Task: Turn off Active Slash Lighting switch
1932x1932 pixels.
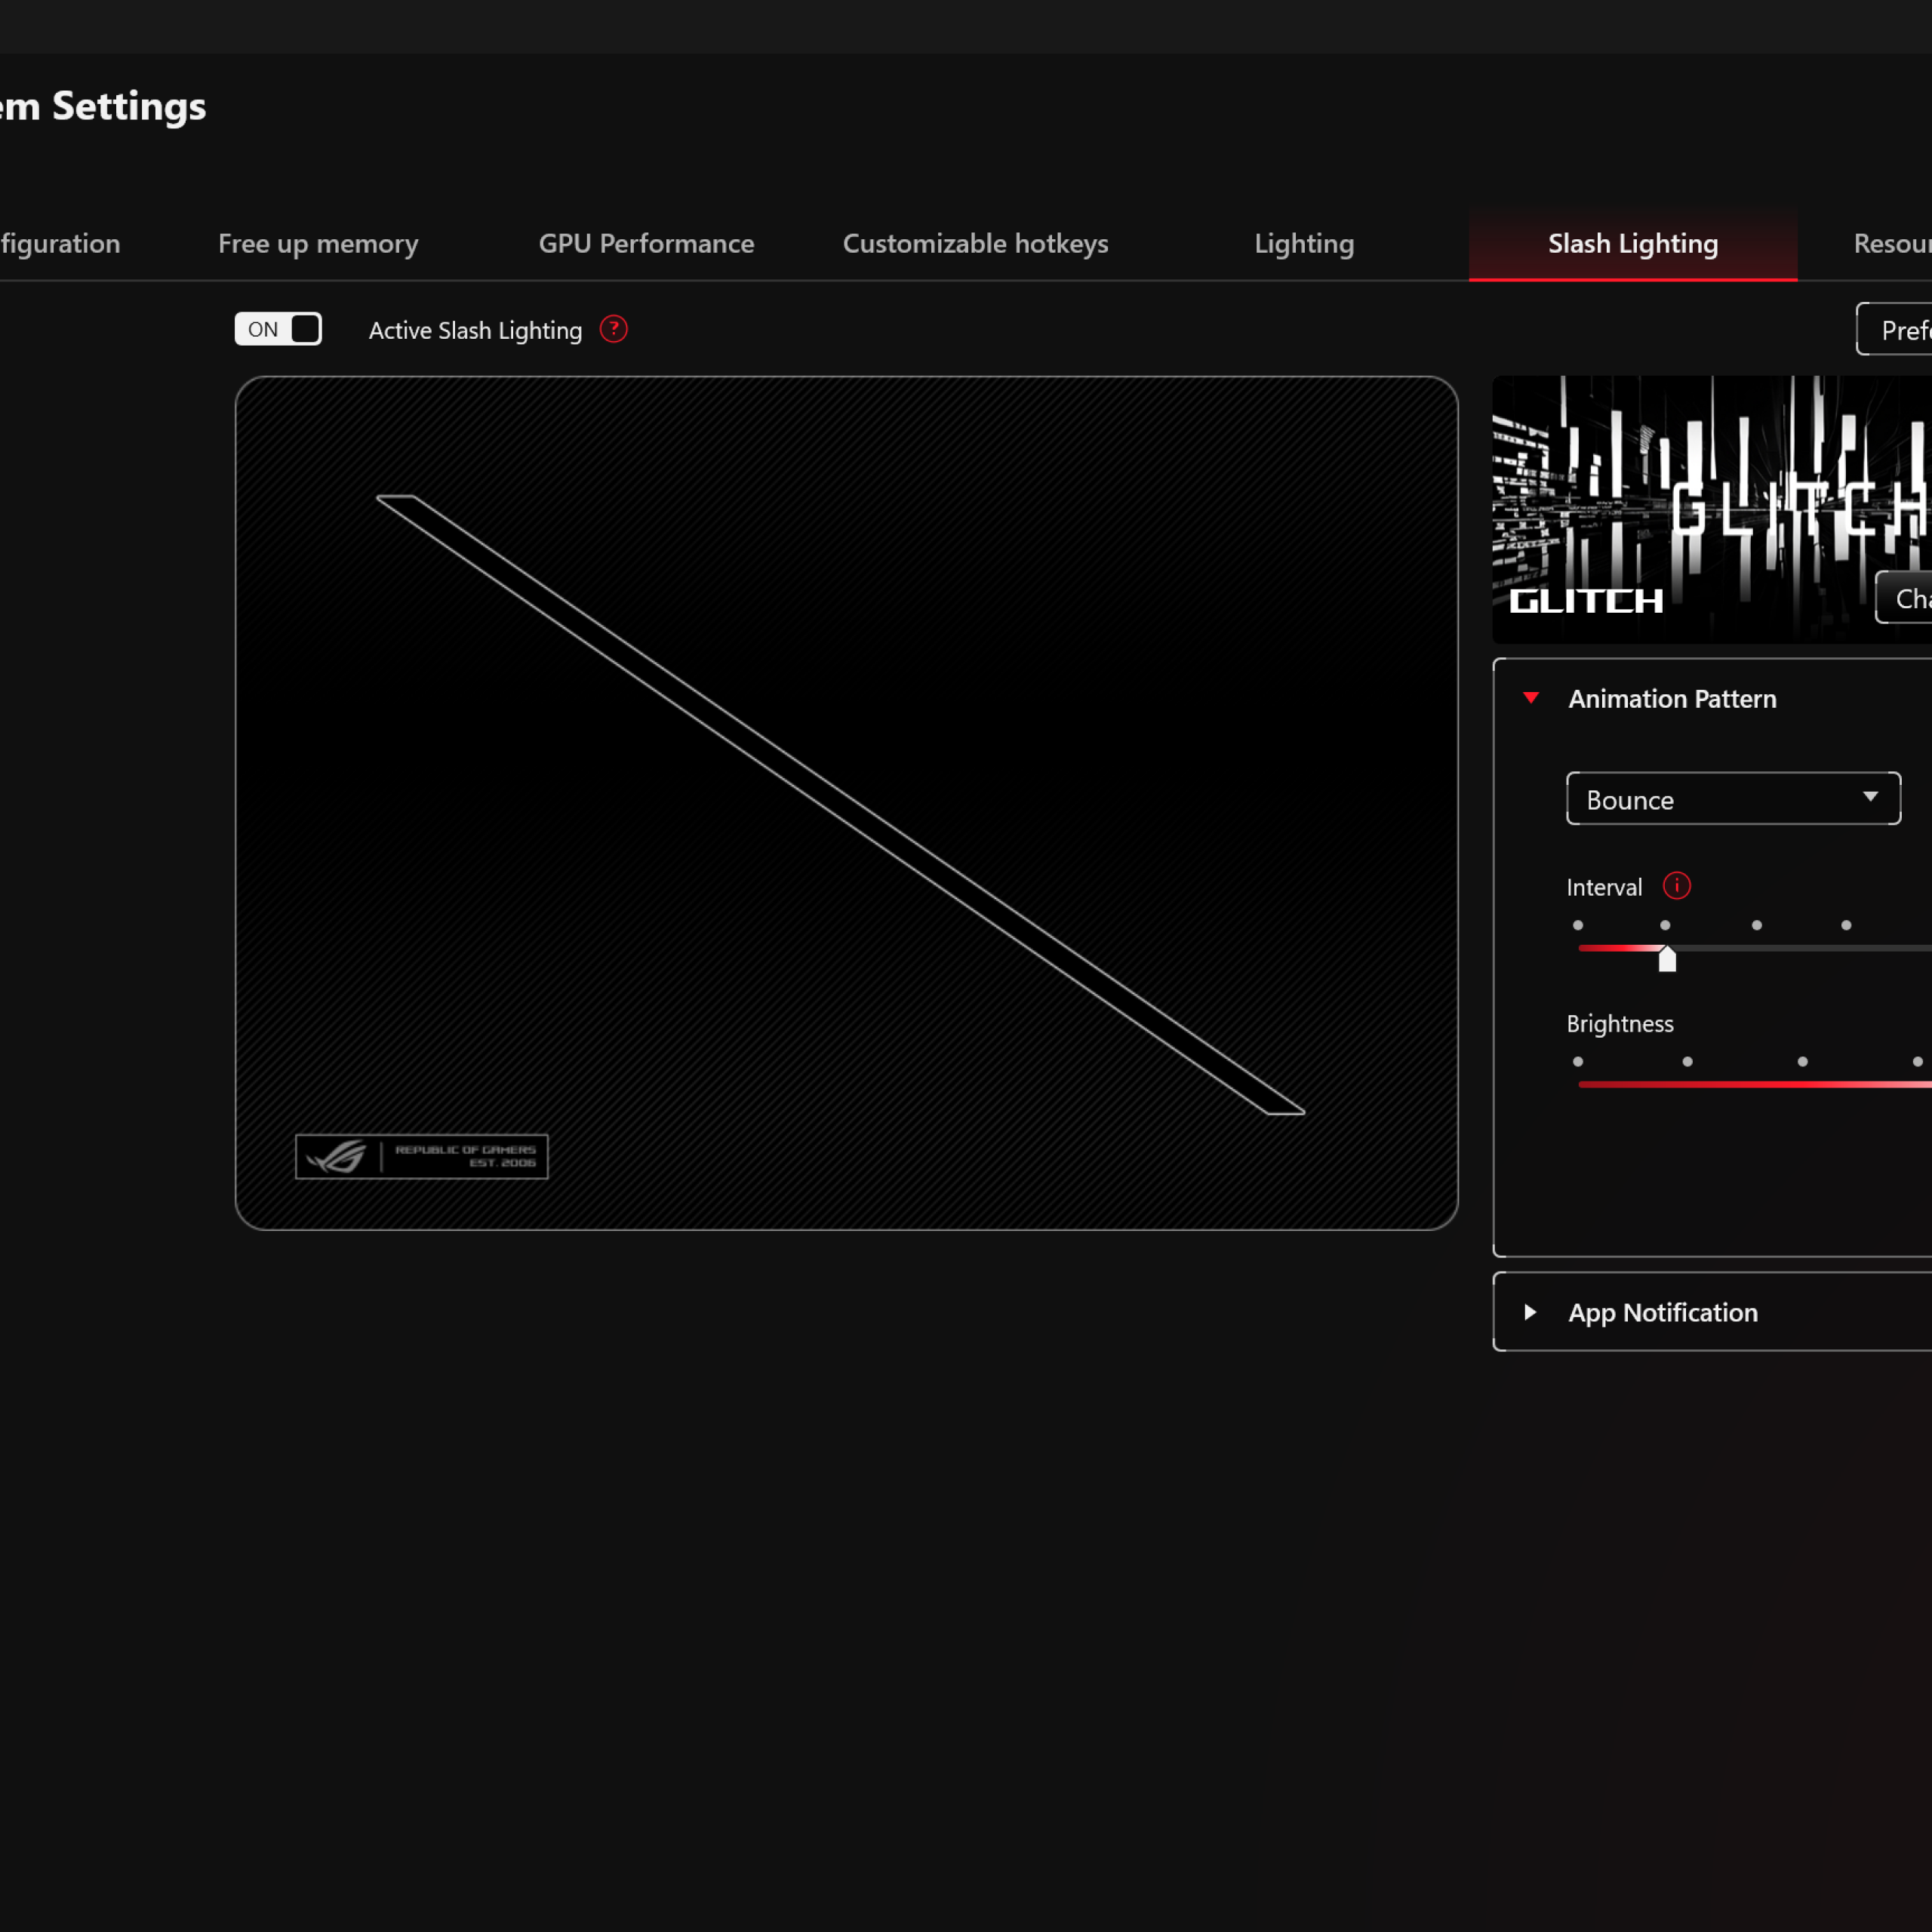Action: (278, 329)
